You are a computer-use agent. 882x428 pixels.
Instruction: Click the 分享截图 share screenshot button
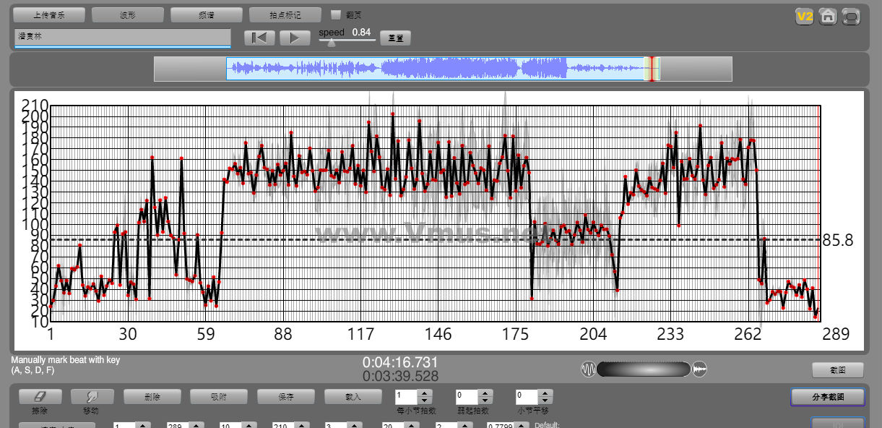(x=827, y=397)
